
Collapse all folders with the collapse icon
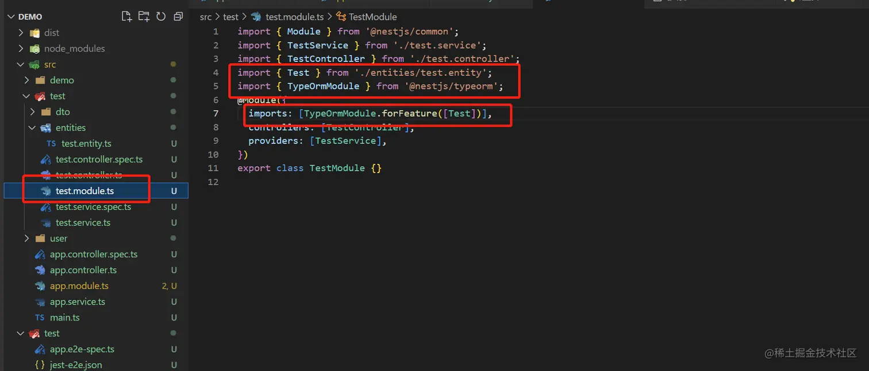[178, 17]
